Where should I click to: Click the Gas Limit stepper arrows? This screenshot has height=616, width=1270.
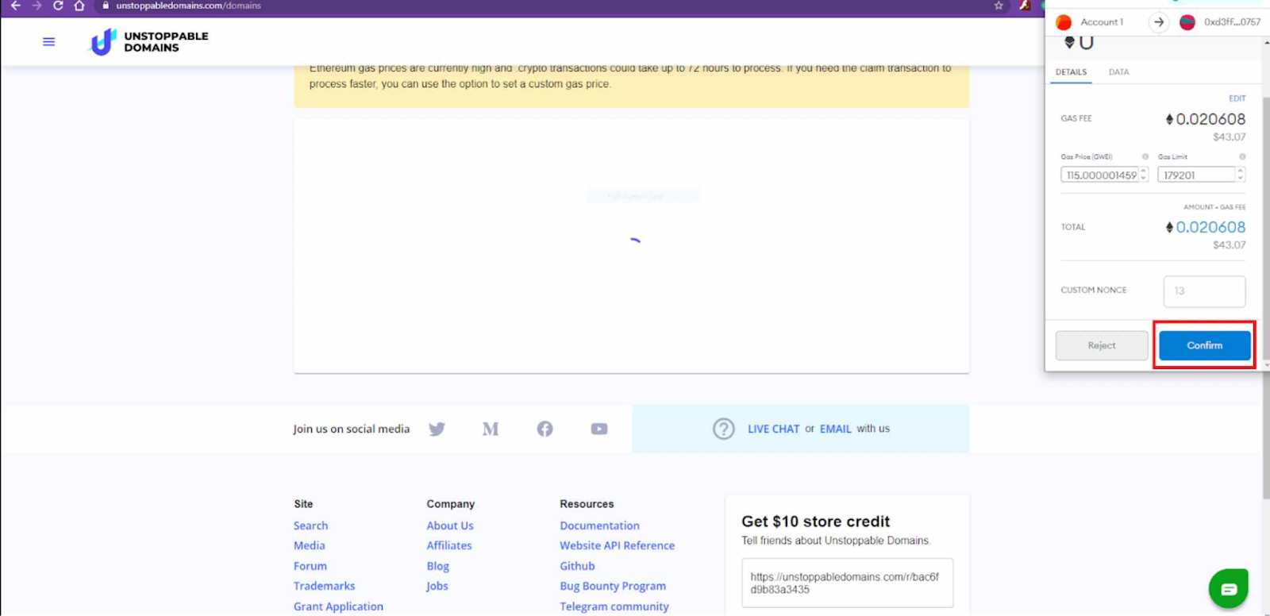(x=1241, y=175)
